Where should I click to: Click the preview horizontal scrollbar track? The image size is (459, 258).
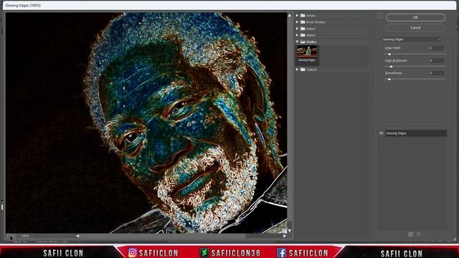tap(181, 236)
